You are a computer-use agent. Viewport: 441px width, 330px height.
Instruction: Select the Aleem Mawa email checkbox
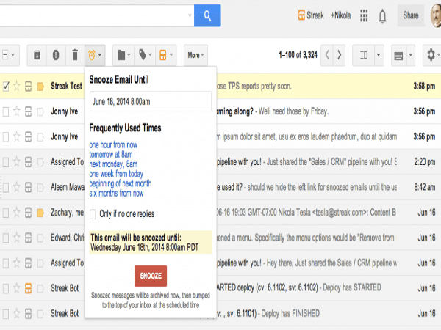pos(6,188)
